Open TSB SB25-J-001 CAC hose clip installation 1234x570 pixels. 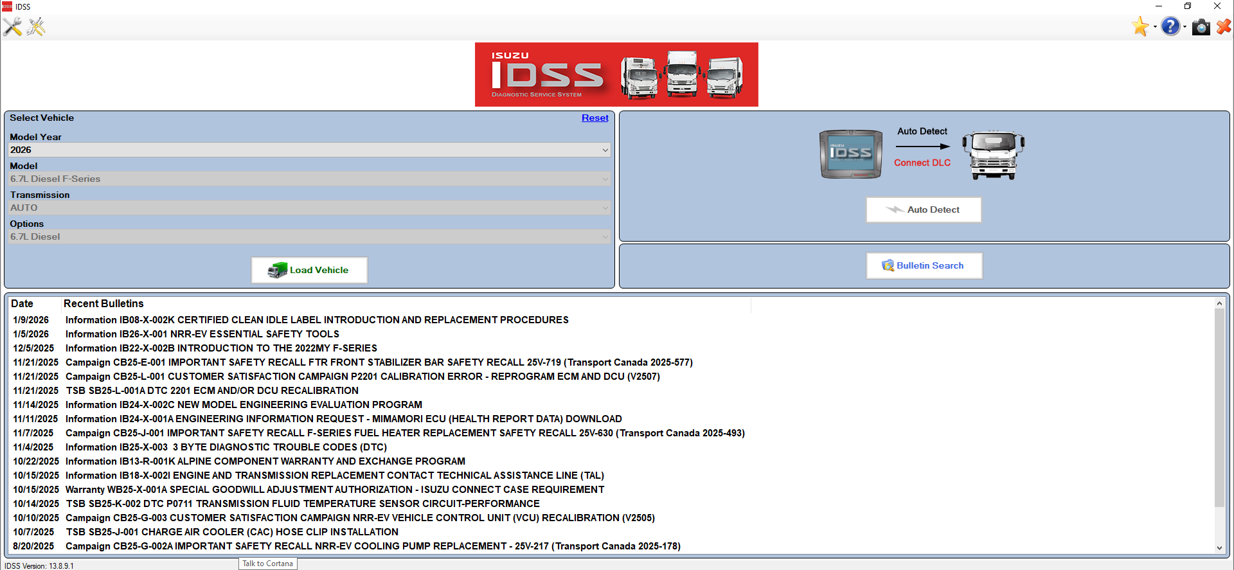231,532
